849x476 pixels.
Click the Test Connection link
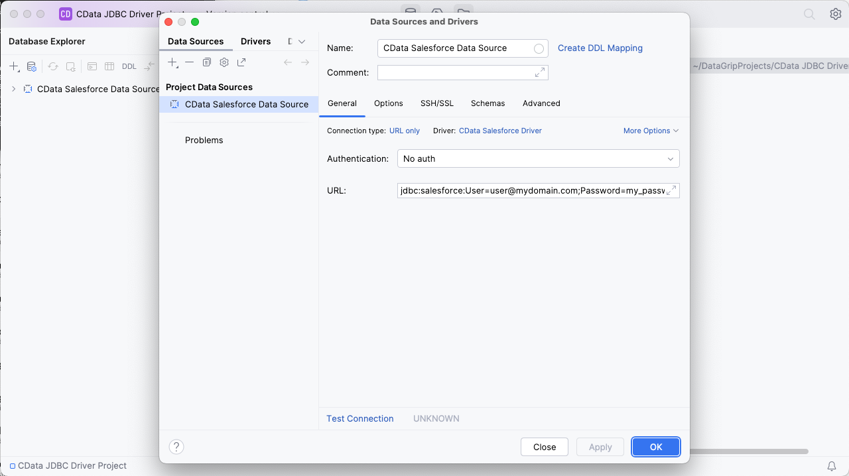pyautogui.click(x=360, y=419)
